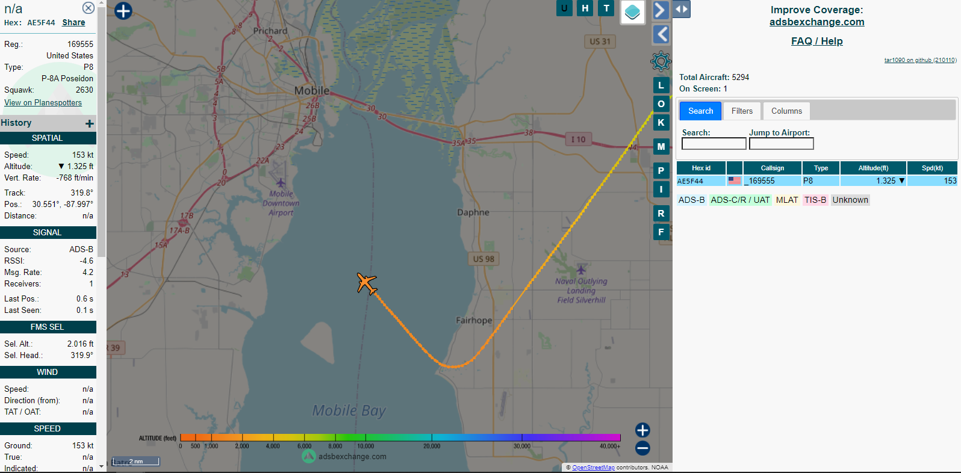The height and width of the screenshot is (473, 961).
Task: Click the altitude color scale bar
Action: click(400, 437)
